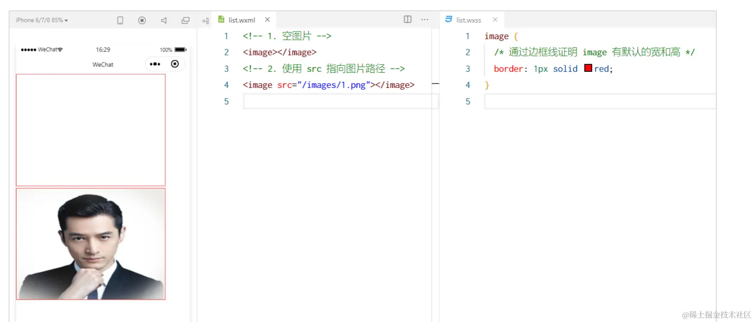Click the WeChat title in navigation bar
The image size is (754, 322).
(x=103, y=64)
